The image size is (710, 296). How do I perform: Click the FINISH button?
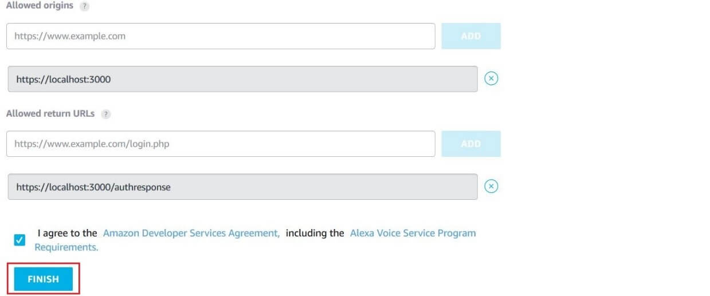(x=44, y=279)
